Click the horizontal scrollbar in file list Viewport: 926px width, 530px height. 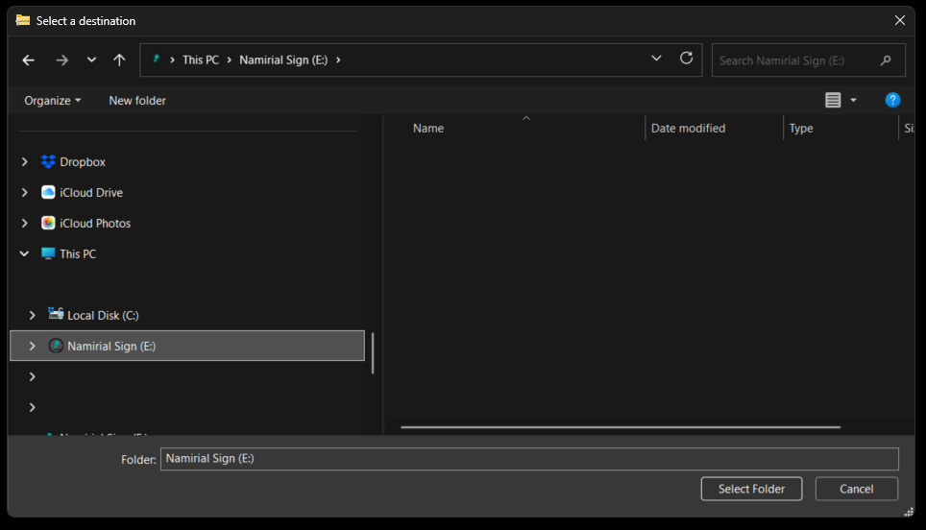(x=620, y=427)
